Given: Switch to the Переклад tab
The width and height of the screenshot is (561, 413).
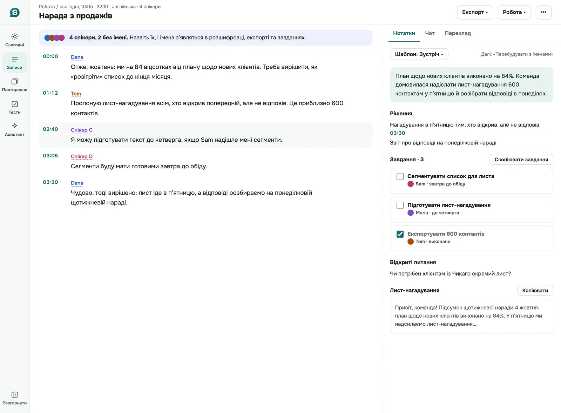Looking at the screenshot, I should point(458,33).
